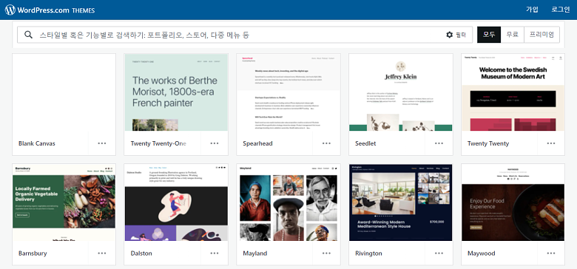
Task: Click the Mayland theme name
Action: coord(254,253)
